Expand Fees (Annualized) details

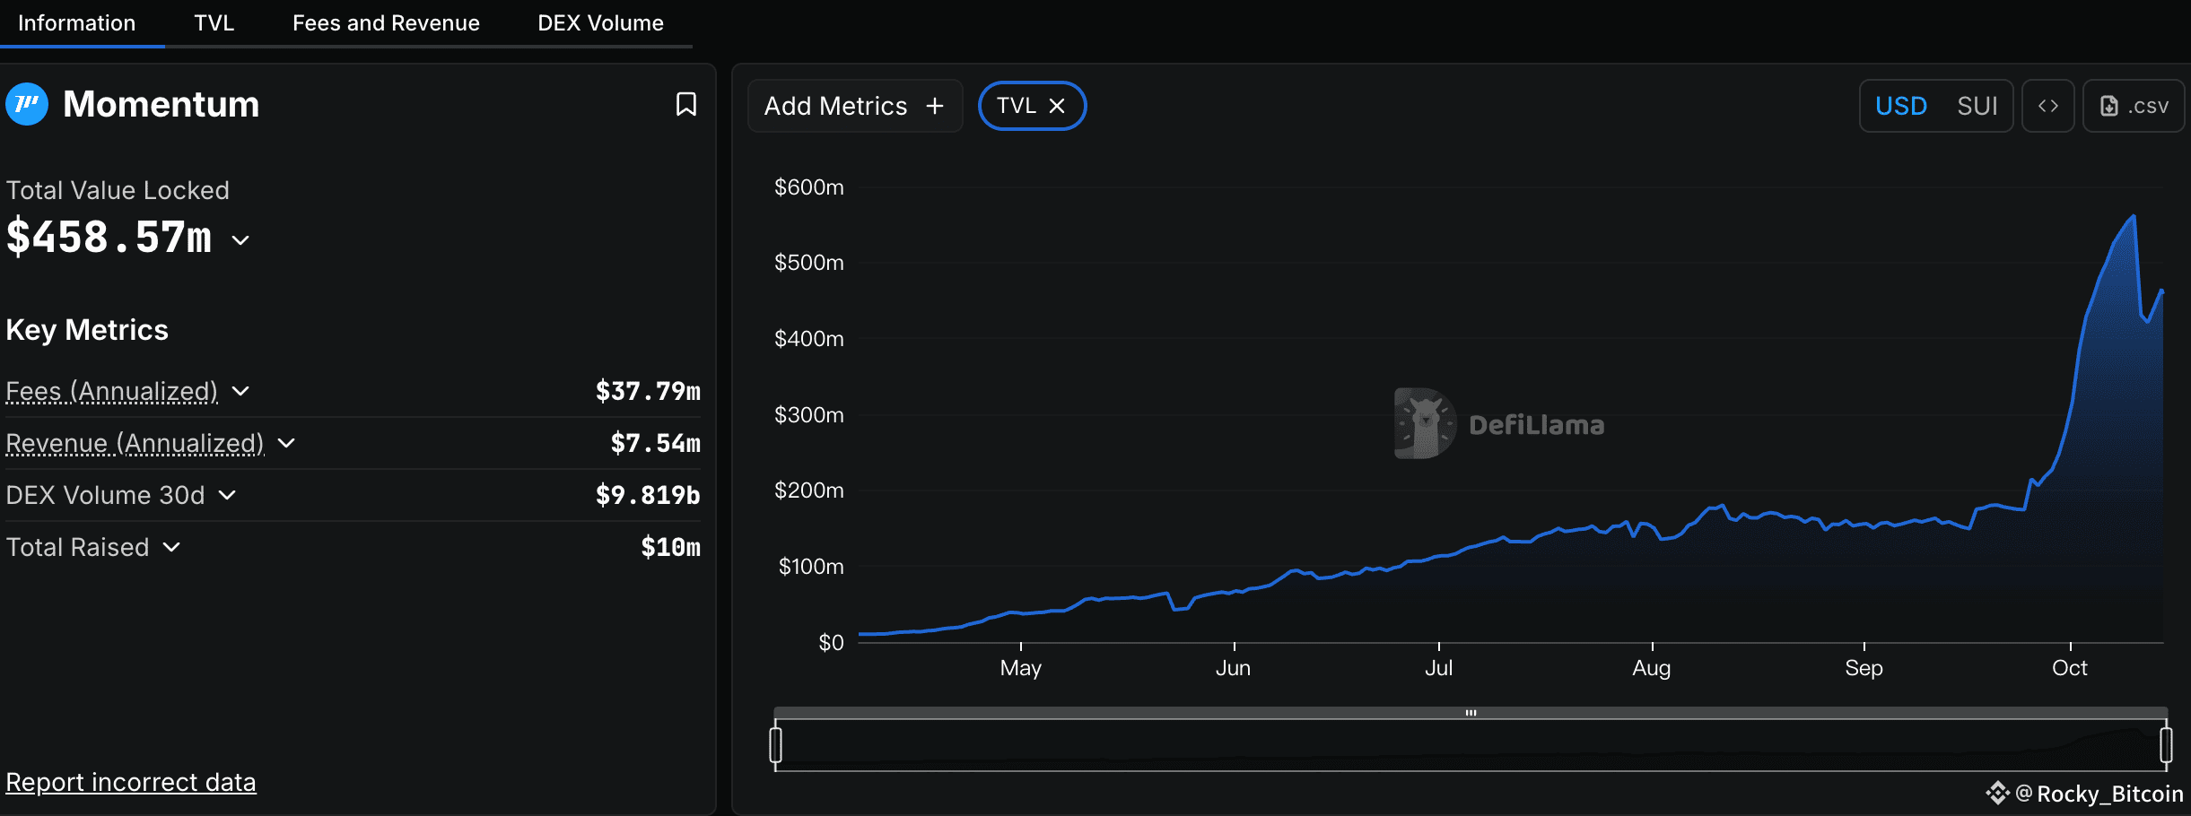click(x=240, y=391)
